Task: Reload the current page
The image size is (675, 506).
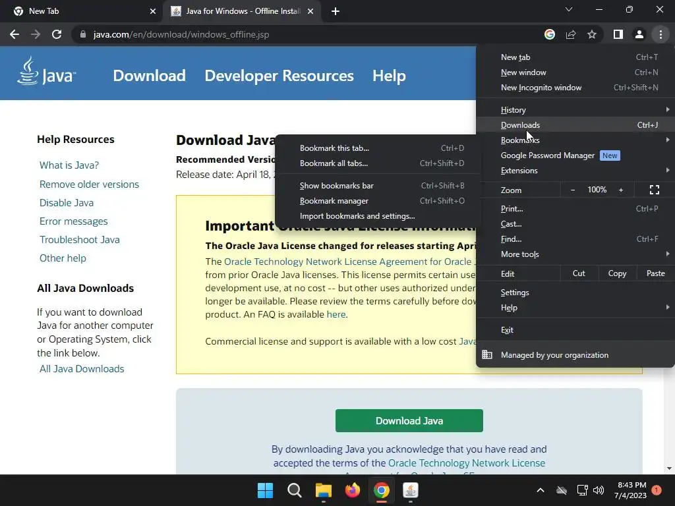Action: point(57,34)
